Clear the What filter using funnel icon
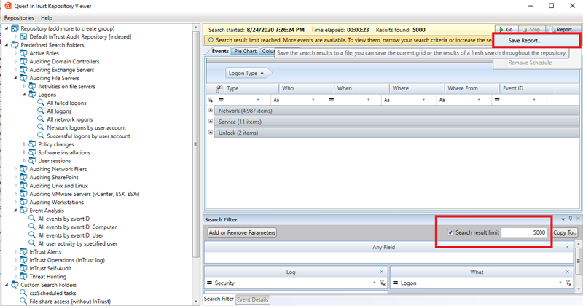This screenshot has width=583, height=306. [568, 283]
